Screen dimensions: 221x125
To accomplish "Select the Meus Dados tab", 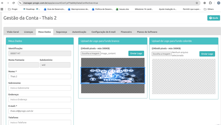I will pyautogui.click(x=45, y=32).
